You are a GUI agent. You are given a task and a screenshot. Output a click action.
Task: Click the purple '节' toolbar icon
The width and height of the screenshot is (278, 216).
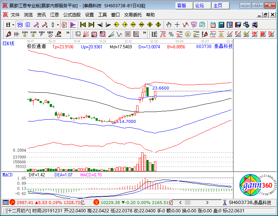tap(194, 25)
